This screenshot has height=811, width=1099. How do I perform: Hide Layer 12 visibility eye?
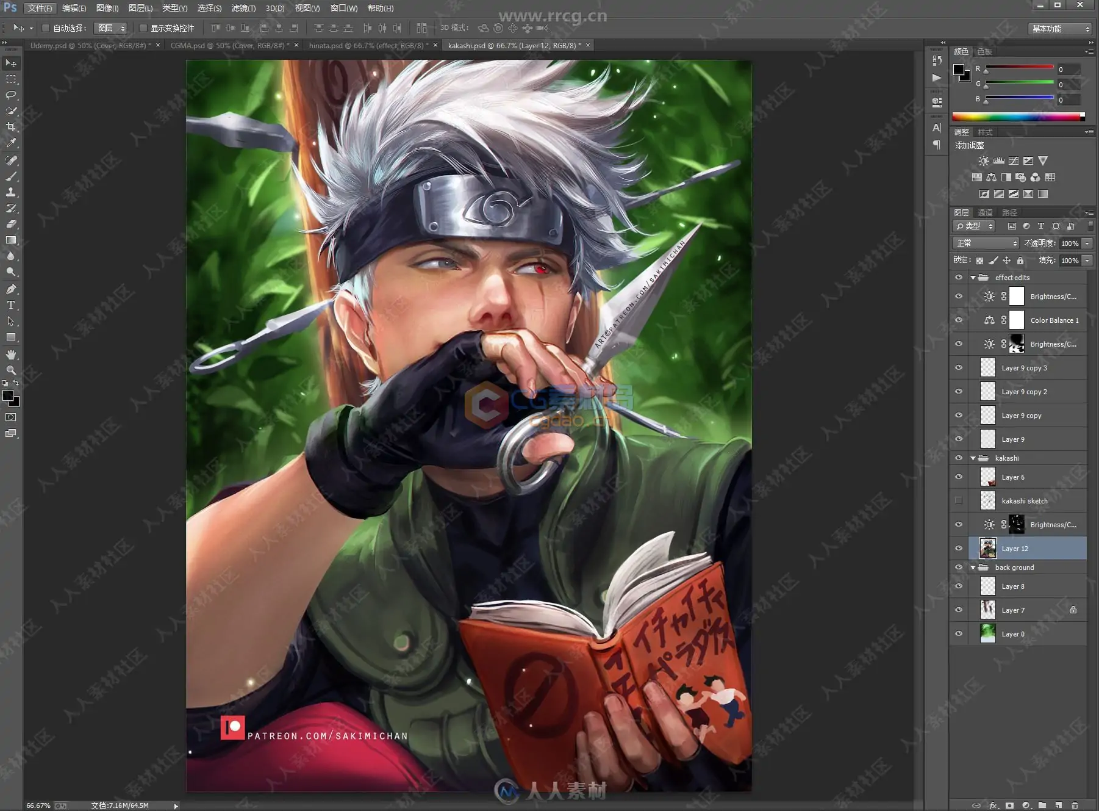pos(959,549)
